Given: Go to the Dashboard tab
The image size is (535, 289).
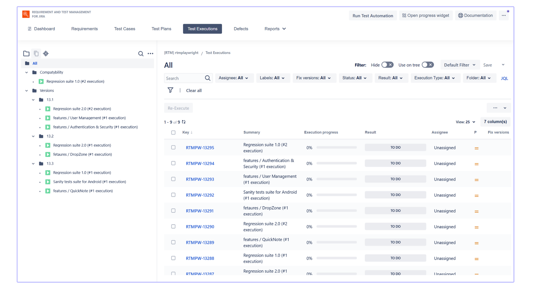Looking at the screenshot, I should (x=41, y=29).
